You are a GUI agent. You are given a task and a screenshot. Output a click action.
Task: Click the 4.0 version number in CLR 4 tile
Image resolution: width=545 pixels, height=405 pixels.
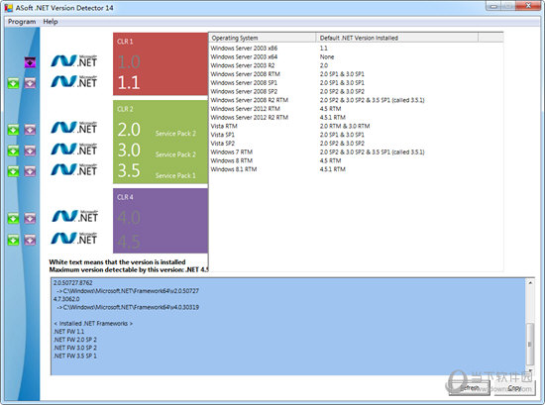(129, 218)
